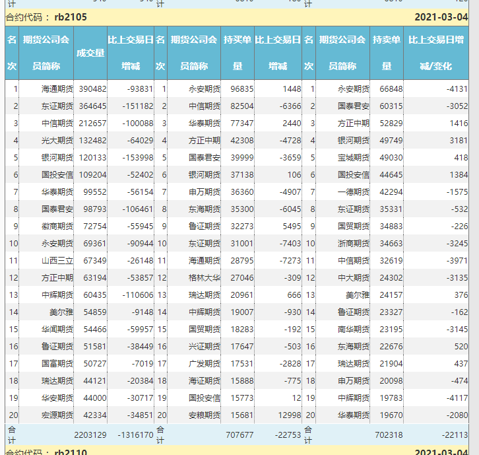Select total volume 2203129
Image resolution: width=479 pixels, height=455 pixels.
coord(90,435)
